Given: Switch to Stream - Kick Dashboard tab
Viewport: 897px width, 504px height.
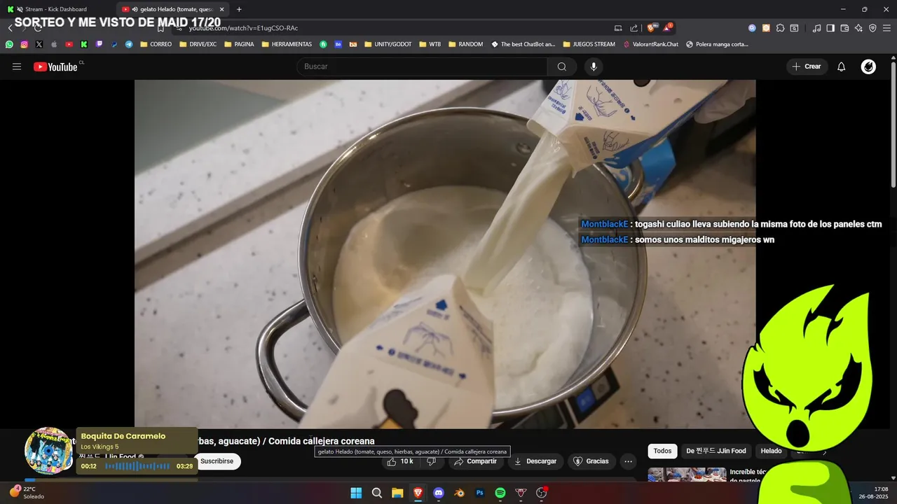Looking at the screenshot, I should pos(56,9).
